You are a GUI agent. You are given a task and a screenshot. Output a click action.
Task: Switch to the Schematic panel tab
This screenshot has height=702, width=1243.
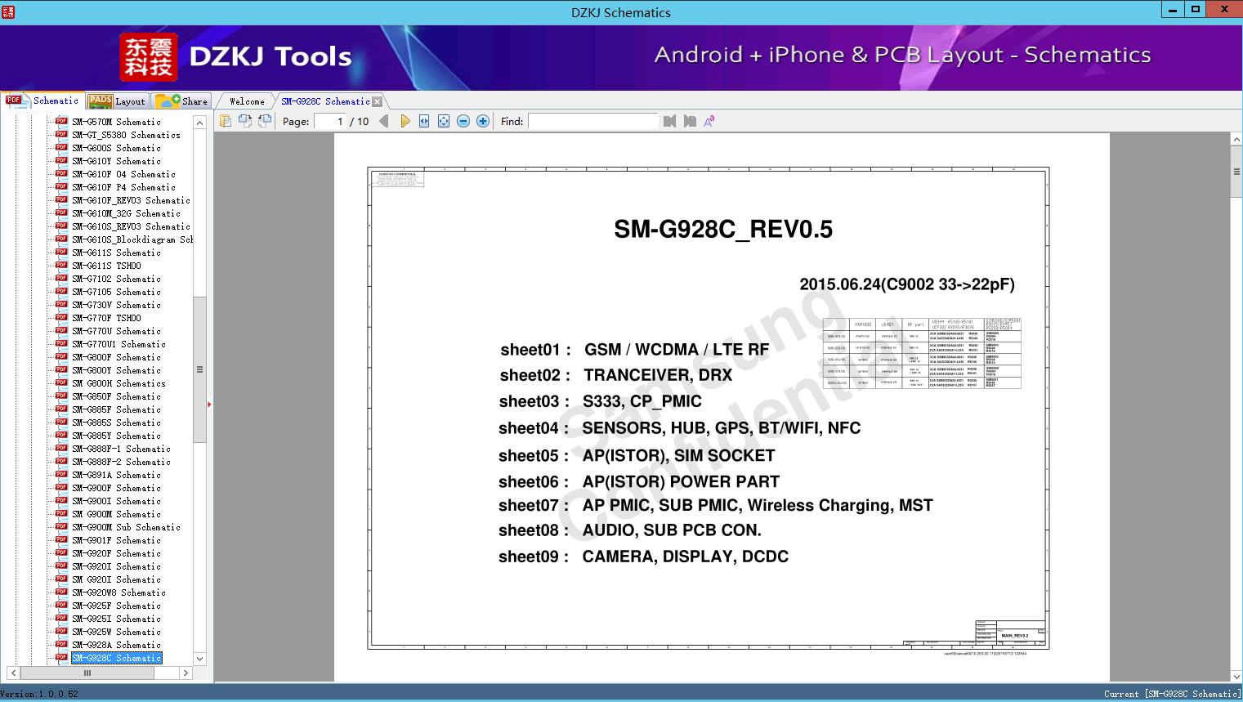(42, 101)
